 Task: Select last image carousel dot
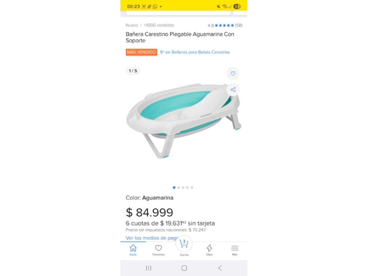pos(192,187)
